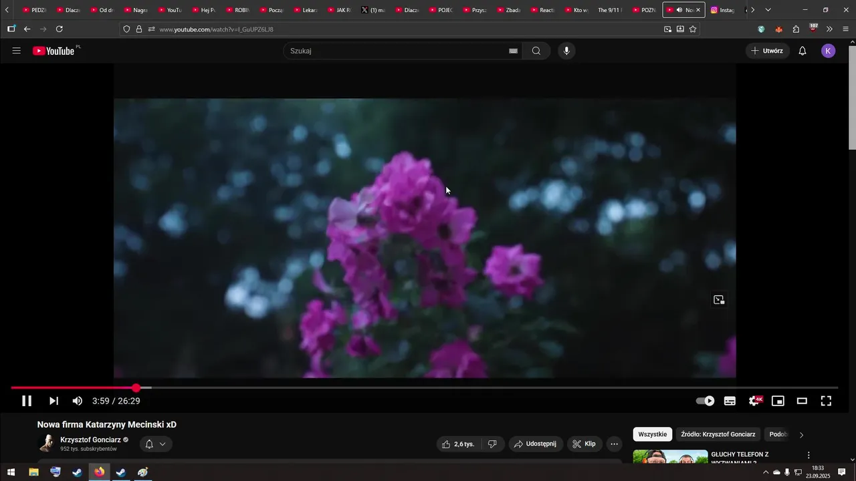Select Źródło: Krzysztof Gonciarz chip
The width and height of the screenshot is (856, 481).
[x=718, y=434]
